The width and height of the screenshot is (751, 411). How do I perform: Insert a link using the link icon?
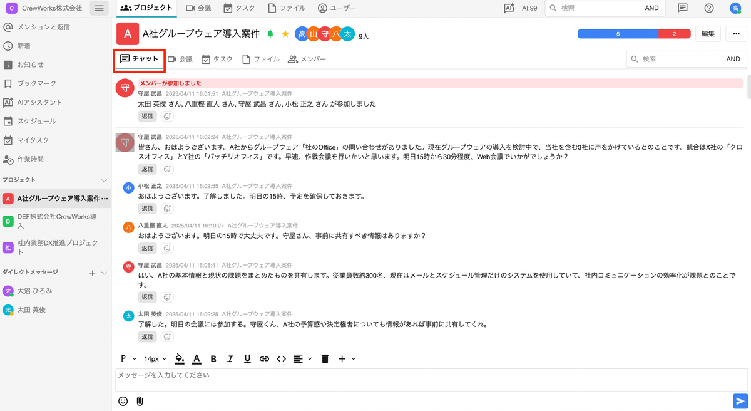click(264, 359)
